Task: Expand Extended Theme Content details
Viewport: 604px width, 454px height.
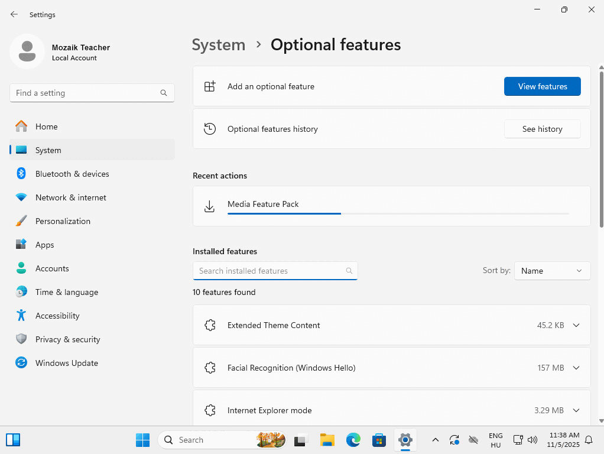Action: [576, 325]
